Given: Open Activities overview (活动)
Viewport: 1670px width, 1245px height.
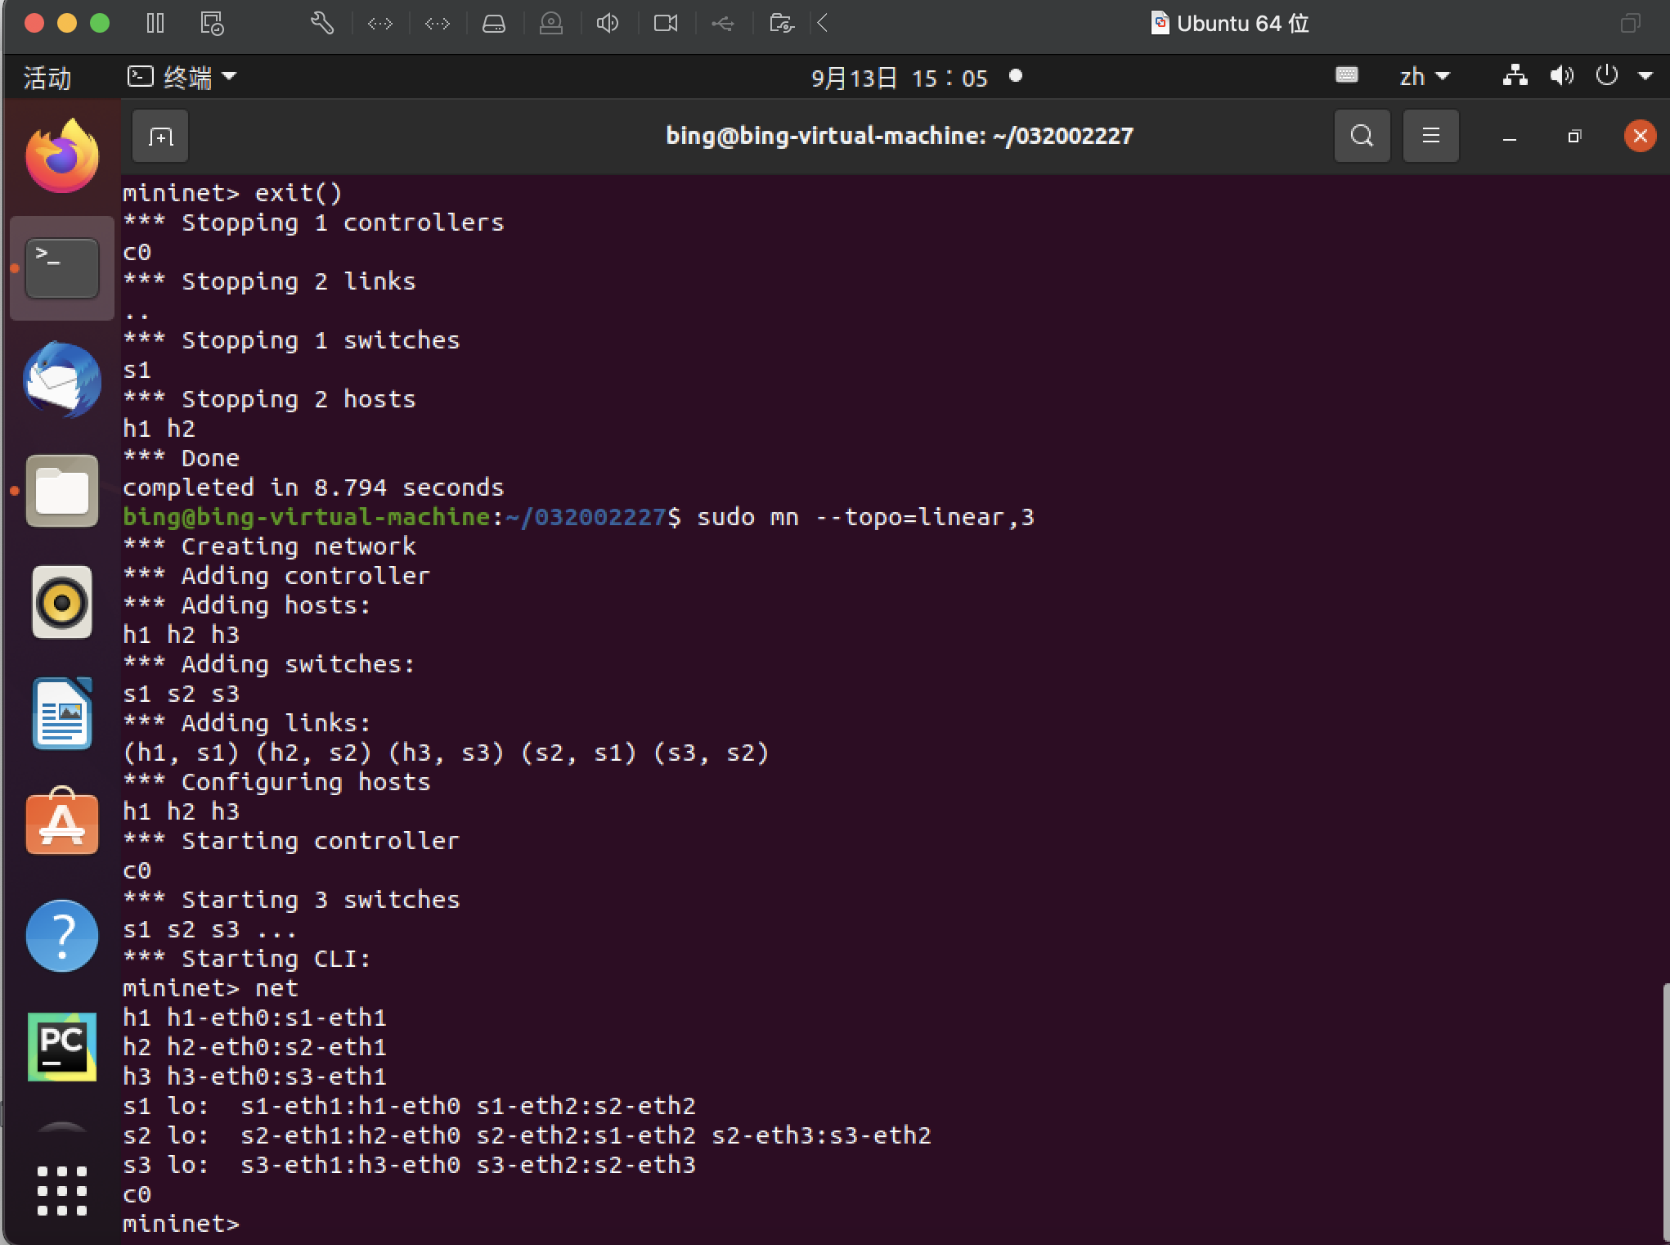Looking at the screenshot, I should 47,78.
